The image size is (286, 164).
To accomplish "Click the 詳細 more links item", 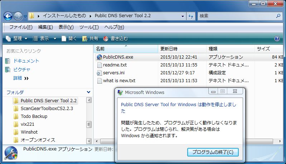I will point(21,78).
